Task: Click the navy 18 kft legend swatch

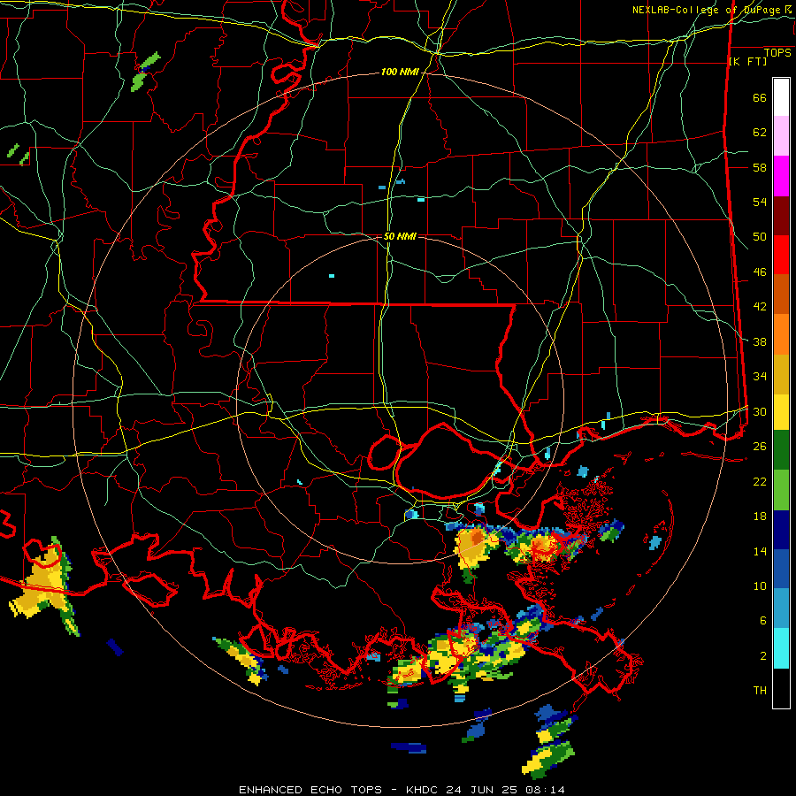Action: [x=781, y=530]
